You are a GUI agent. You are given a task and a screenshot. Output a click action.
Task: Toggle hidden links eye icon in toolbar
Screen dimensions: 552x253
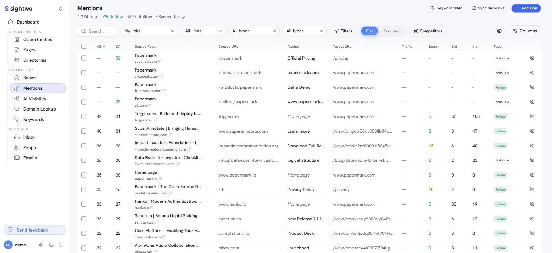499,31
